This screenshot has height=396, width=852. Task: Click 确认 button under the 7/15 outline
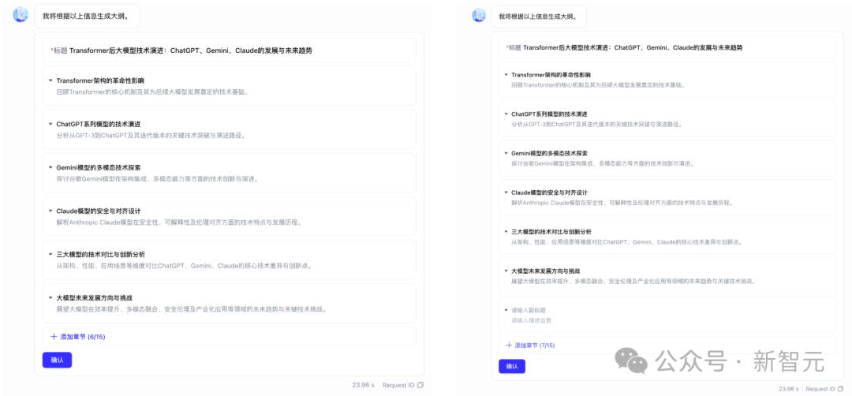[512, 366]
